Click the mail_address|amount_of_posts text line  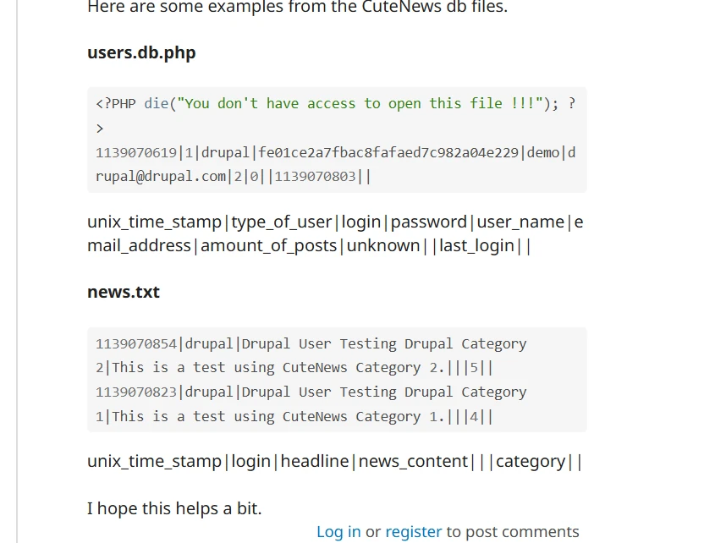[309, 245]
